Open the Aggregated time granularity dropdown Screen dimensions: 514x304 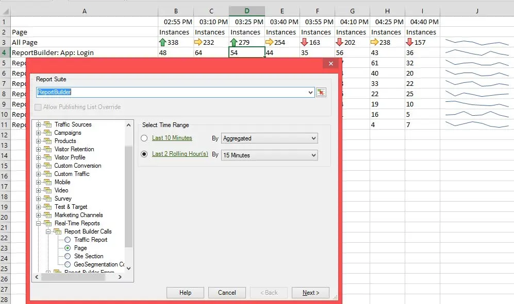(313, 138)
